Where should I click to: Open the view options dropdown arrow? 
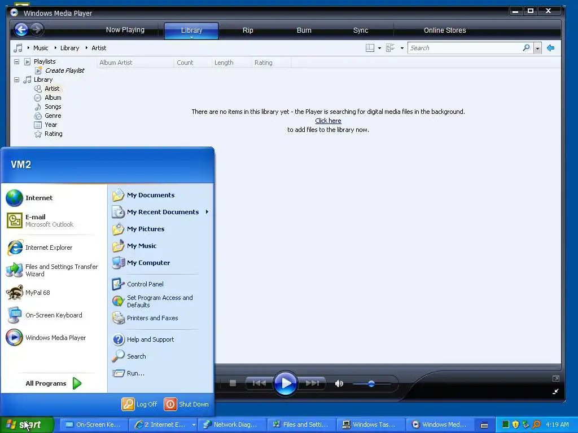402,48
